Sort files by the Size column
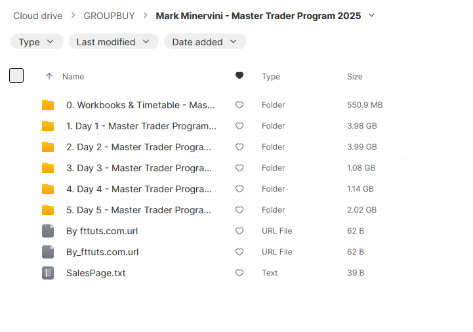This screenshot has width=473, height=332. click(354, 77)
